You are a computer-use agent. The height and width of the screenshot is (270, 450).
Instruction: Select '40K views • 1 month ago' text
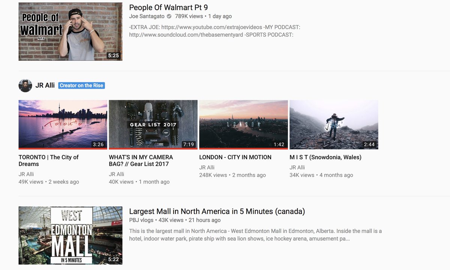(139, 182)
